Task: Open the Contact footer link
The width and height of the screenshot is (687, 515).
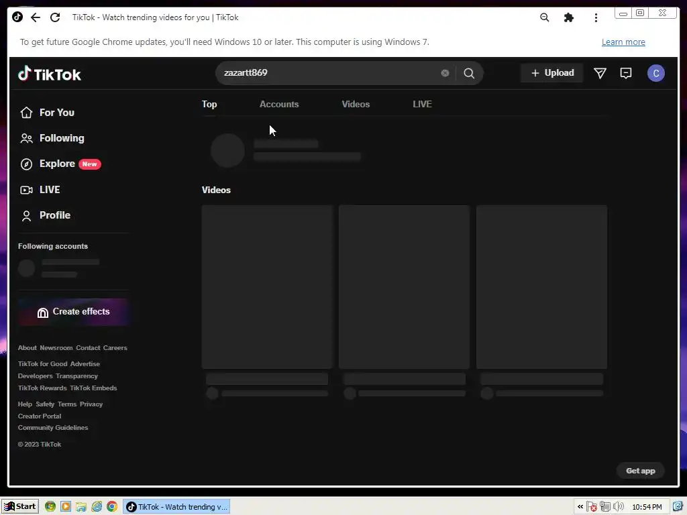Action: (x=88, y=348)
